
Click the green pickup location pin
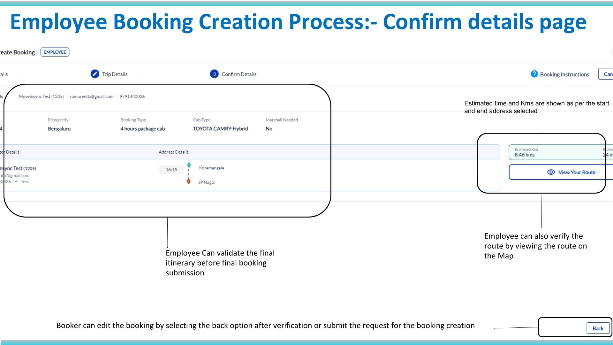(x=189, y=165)
